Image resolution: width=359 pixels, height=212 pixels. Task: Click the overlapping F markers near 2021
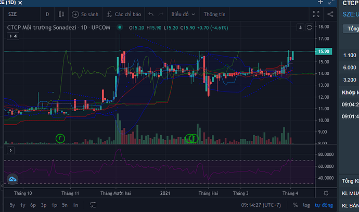tap(191, 138)
